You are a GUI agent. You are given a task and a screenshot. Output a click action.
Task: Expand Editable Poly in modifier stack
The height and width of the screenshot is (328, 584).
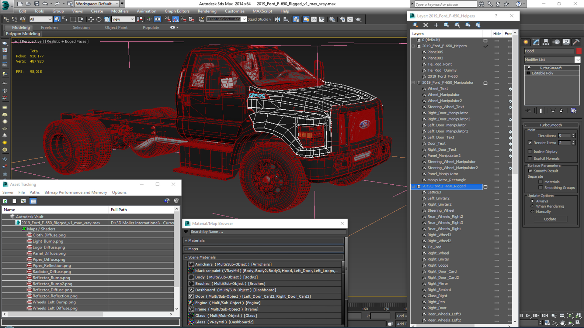tap(528, 73)
